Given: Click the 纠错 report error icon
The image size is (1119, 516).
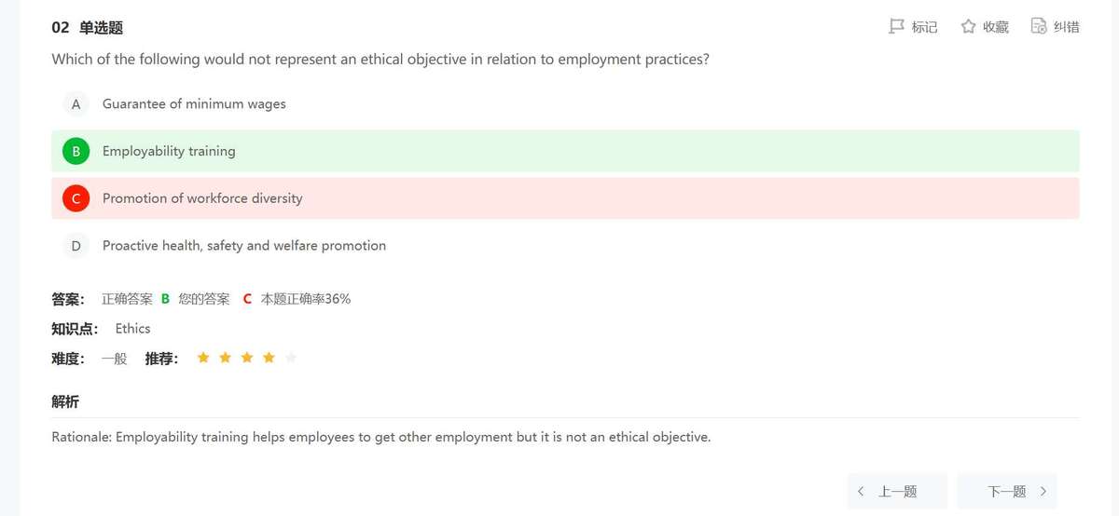Looking at the screenshot, I should coord(1039,27).
